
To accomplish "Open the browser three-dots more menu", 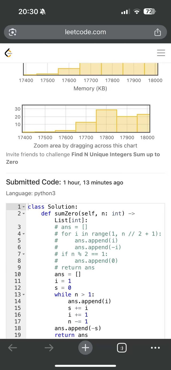I will coord(155,348).
